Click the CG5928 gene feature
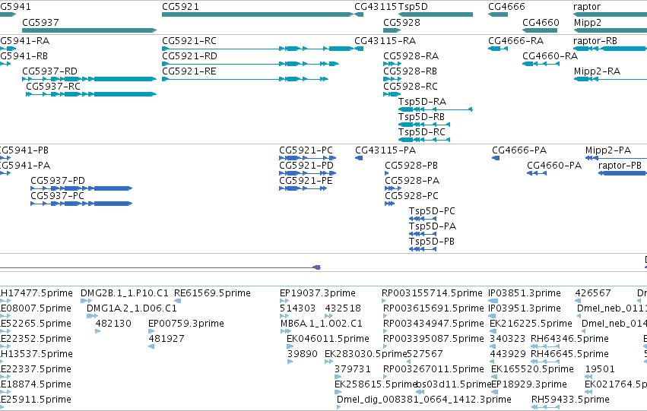Viewport: 647px width, 411px height. [x=392, y=30]
